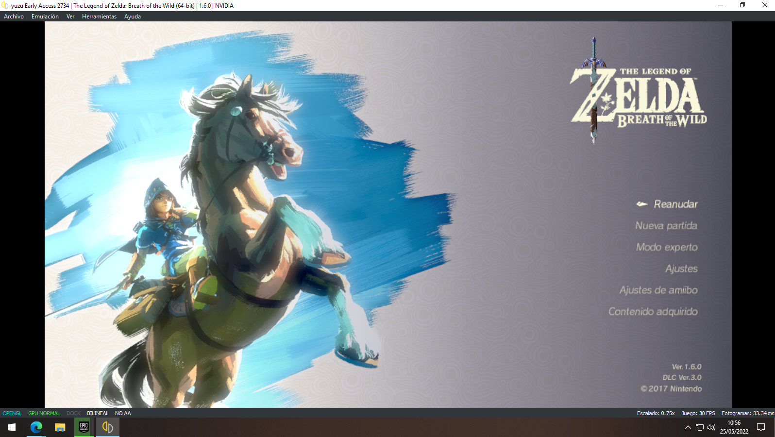Image resolution: width=775 pixels, height=437 pixels.
Task: Open the Emulación menu
Action: coord(45,17)
